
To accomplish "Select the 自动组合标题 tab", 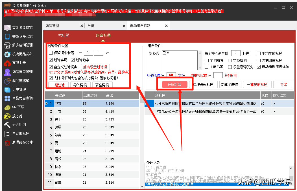I will point(140,26).
